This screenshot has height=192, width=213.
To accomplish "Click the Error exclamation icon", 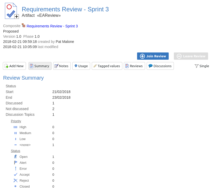I will 16,168.
